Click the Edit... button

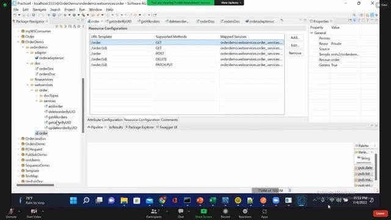point(295,45)
